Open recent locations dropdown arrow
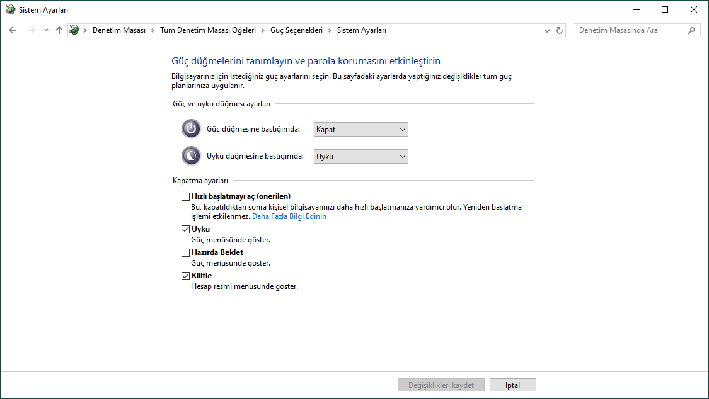The height and width of the screenshot is (399, 709). [46, 30]
